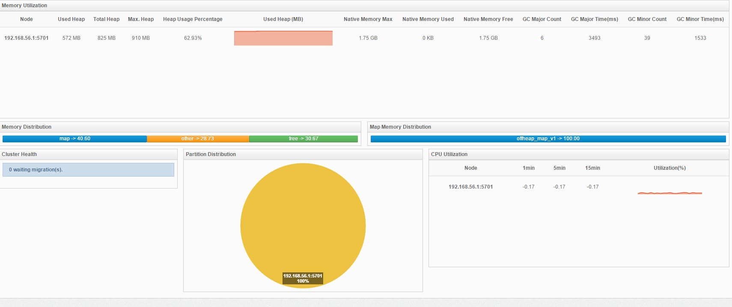Click the GC Major Time(ms) column header
This screenshot has width=732, height=307.
click(x=595, y=19)
